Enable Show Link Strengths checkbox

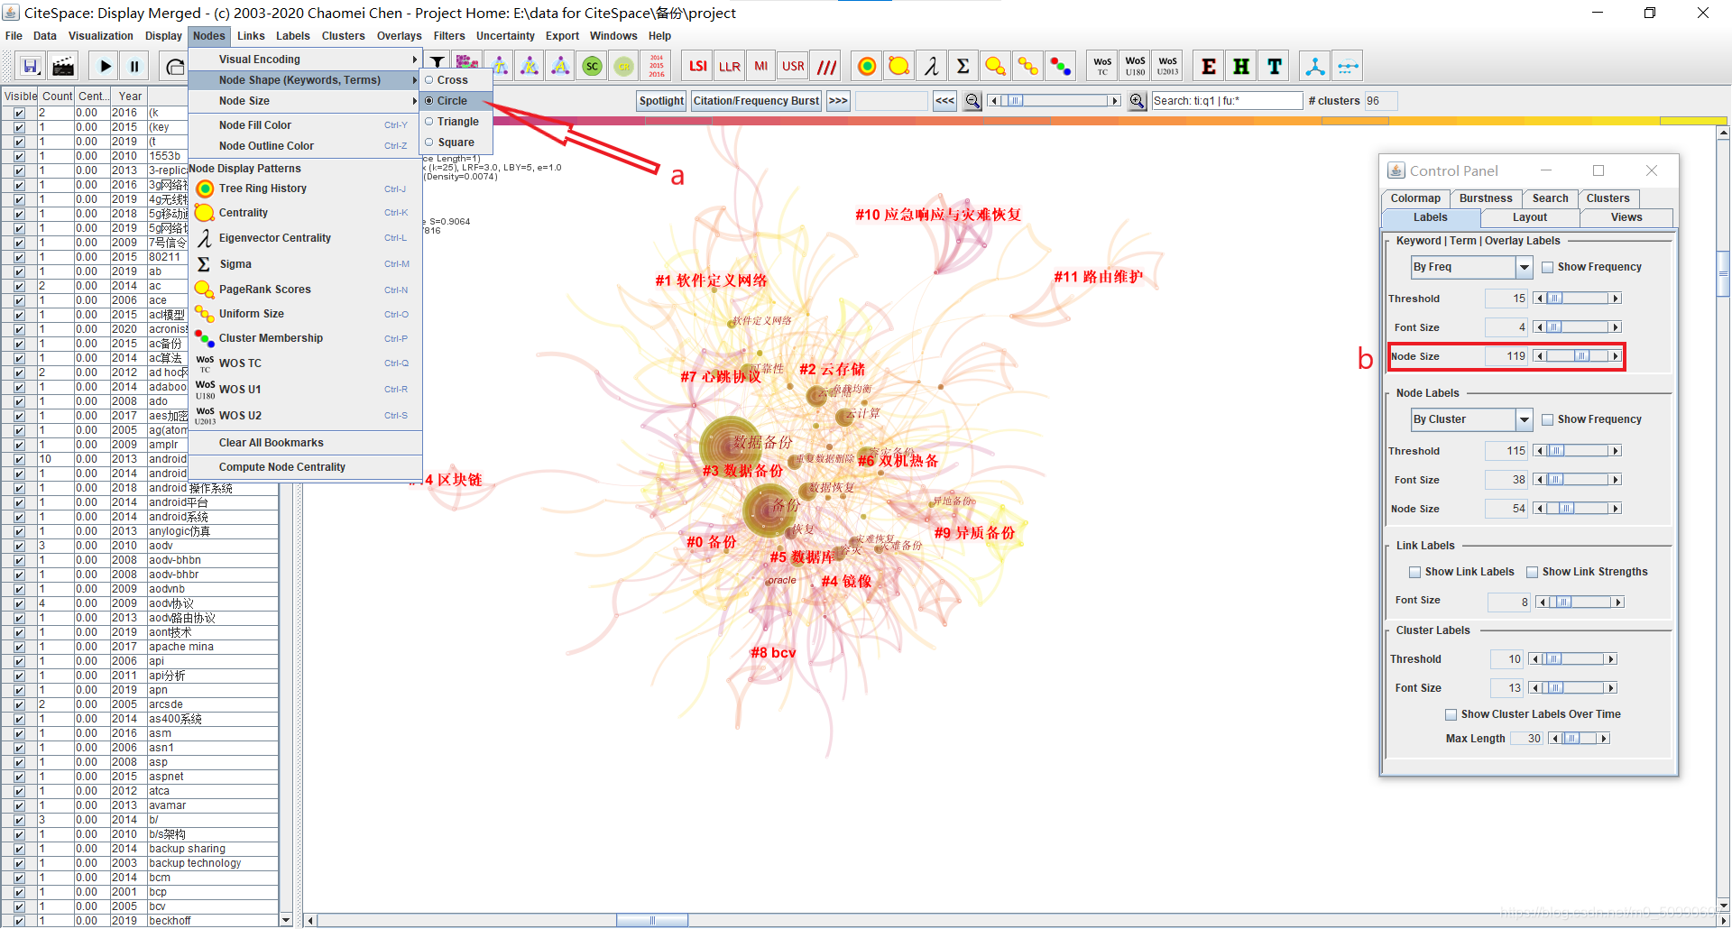pos(1533,572)
